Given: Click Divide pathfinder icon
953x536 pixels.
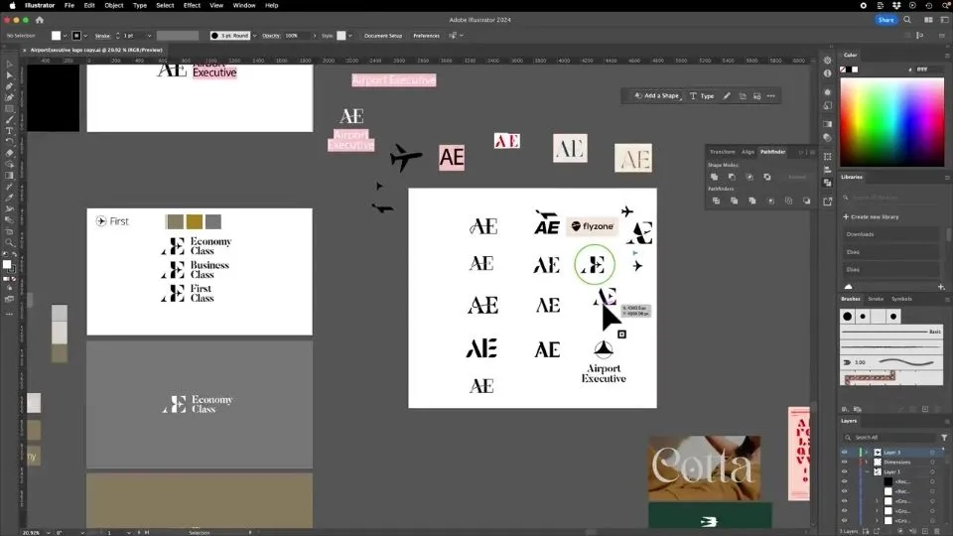Looking at the screenshot, I should [716, 201].
